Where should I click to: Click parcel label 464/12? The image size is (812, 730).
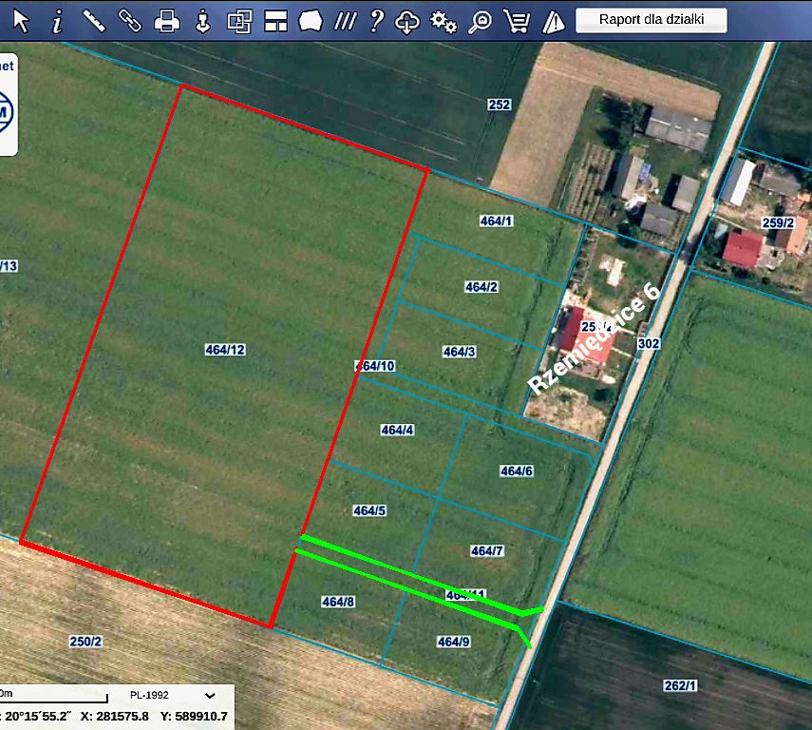(x=225, y=350)
